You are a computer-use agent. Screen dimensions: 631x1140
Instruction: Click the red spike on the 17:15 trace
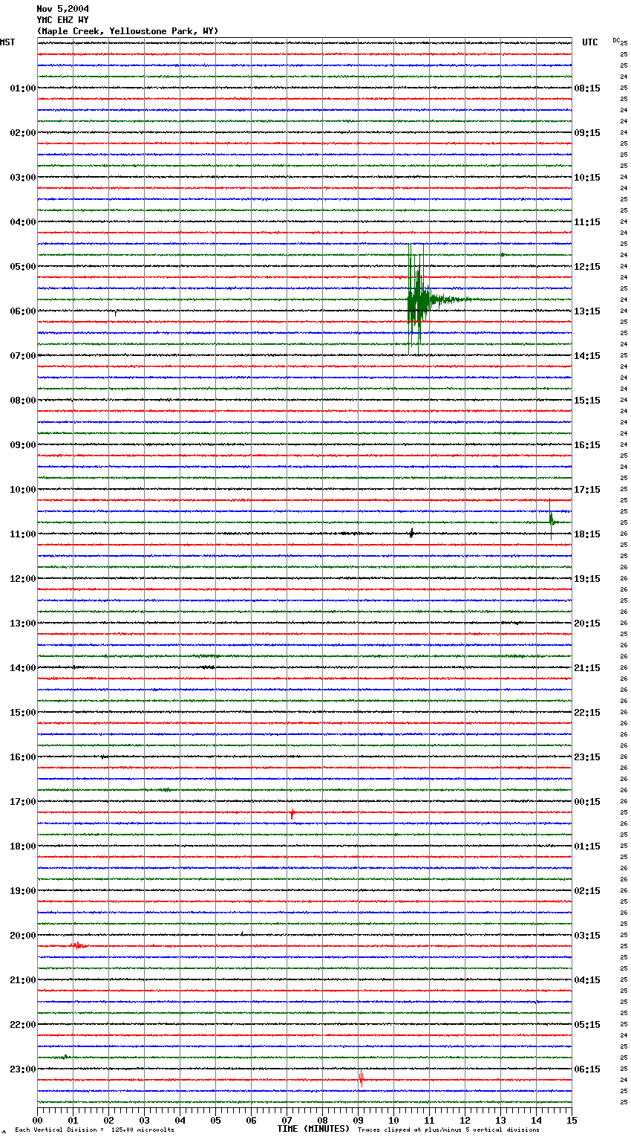tap(292, 814)
